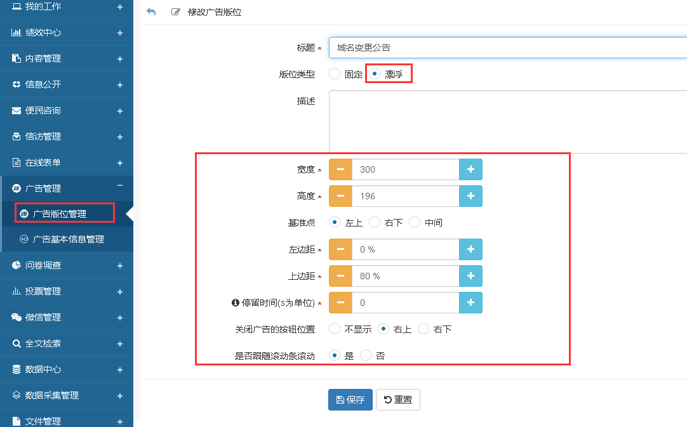This screenshot has width=687, height=427.
Task: Click the info icon beside 停留时间 label
Action: [236, 303]
